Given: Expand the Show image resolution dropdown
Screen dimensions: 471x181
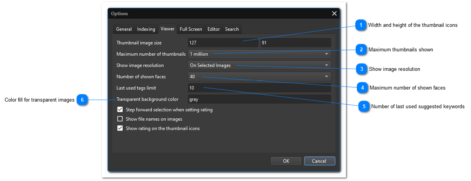Looking at the screenshot, I should pyautogui.click(x=260, y=65).
